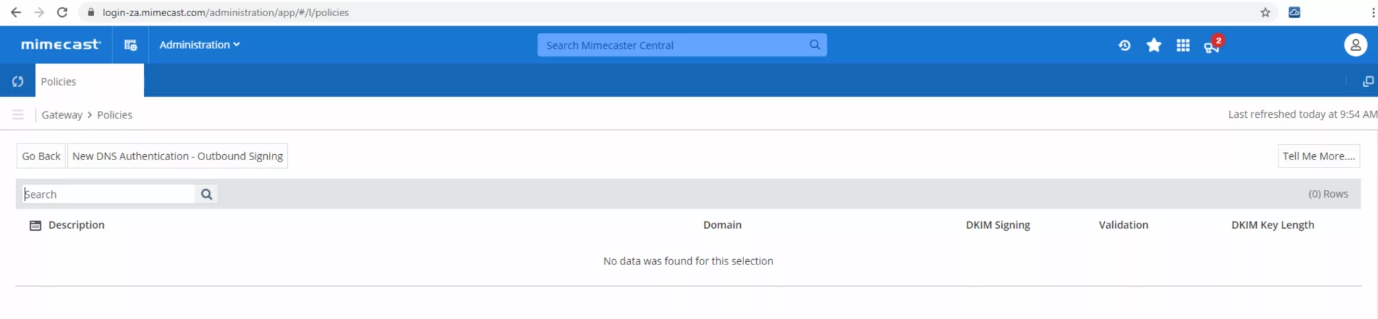
Task: Open the window pop-out icon at right
Action: [x=1368, y=81]
